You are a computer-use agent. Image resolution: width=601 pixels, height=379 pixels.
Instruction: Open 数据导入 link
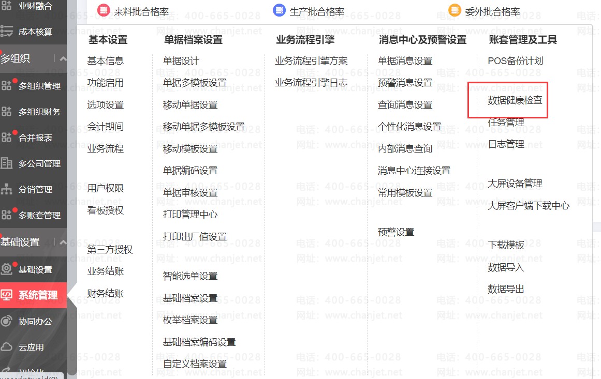click(506, 267)
